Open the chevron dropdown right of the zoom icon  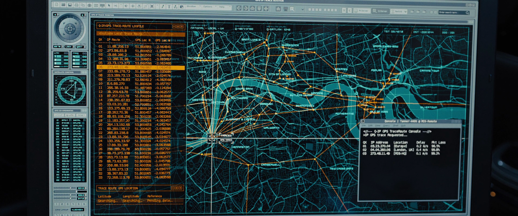point(303,9)
